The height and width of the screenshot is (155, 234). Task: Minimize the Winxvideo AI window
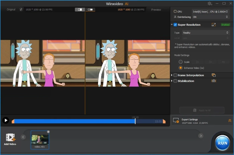click(217, 3)
